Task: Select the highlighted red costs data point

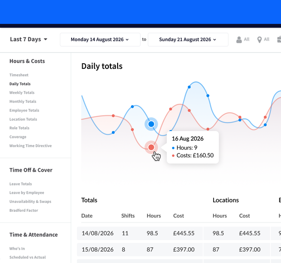Action: (x=151, y=147)
